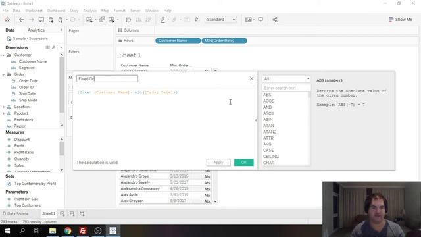Click the calculation name field 'Fixed On'

107,79
